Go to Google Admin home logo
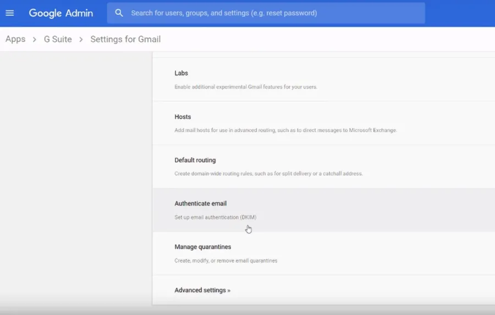 pos(61,13)
